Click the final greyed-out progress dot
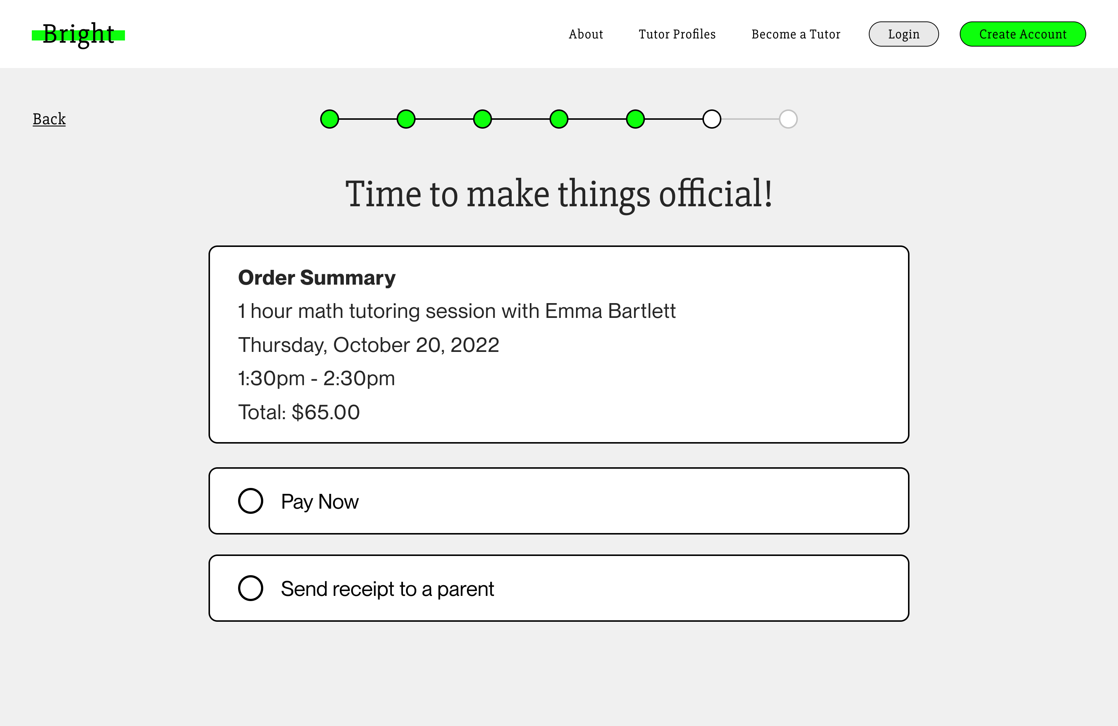The height and width of the screenshot is (726, 1118). pos(788,119)
